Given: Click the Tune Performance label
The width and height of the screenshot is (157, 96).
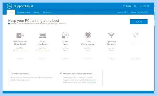Looking at the screenshot, I should tap(88, 43).
